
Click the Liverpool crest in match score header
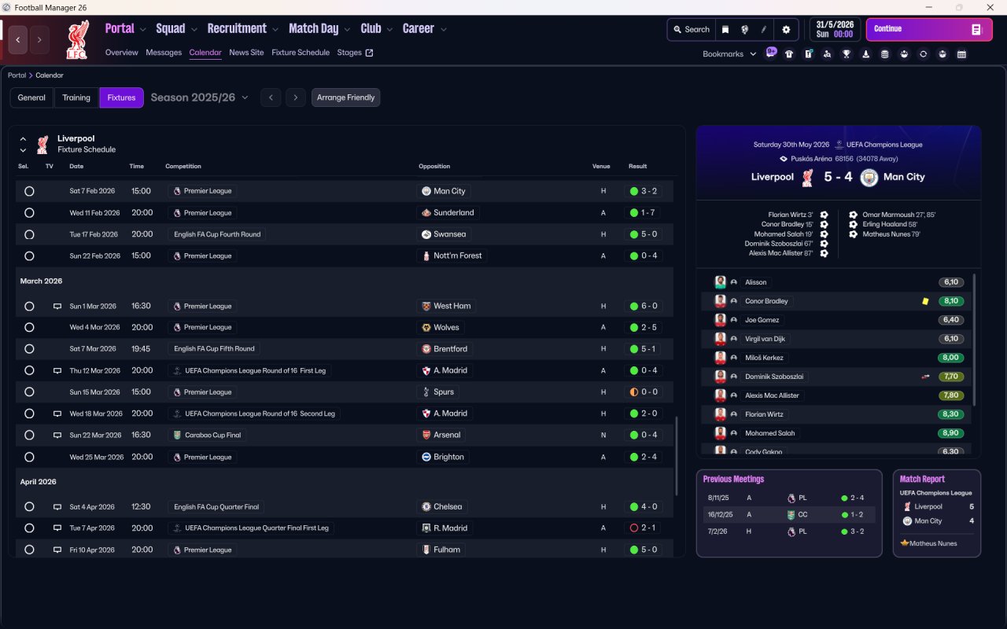(x=807, y=177)
